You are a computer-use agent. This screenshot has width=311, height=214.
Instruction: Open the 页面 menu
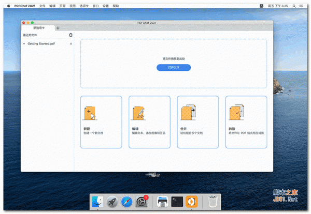63,6
